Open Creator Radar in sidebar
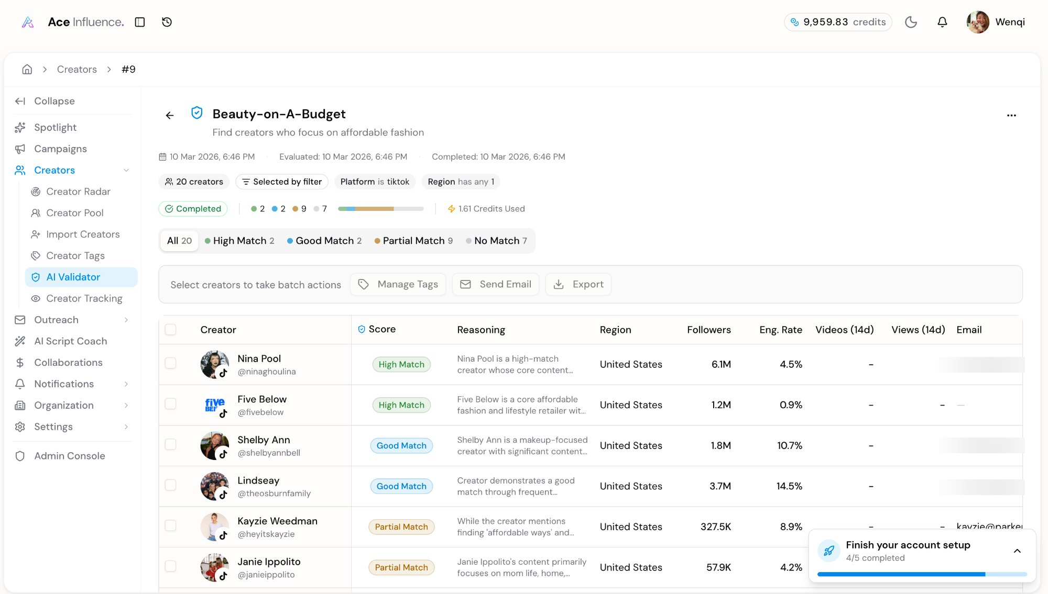The width and height of the screenshot is (1048, 594). (78, 192)
